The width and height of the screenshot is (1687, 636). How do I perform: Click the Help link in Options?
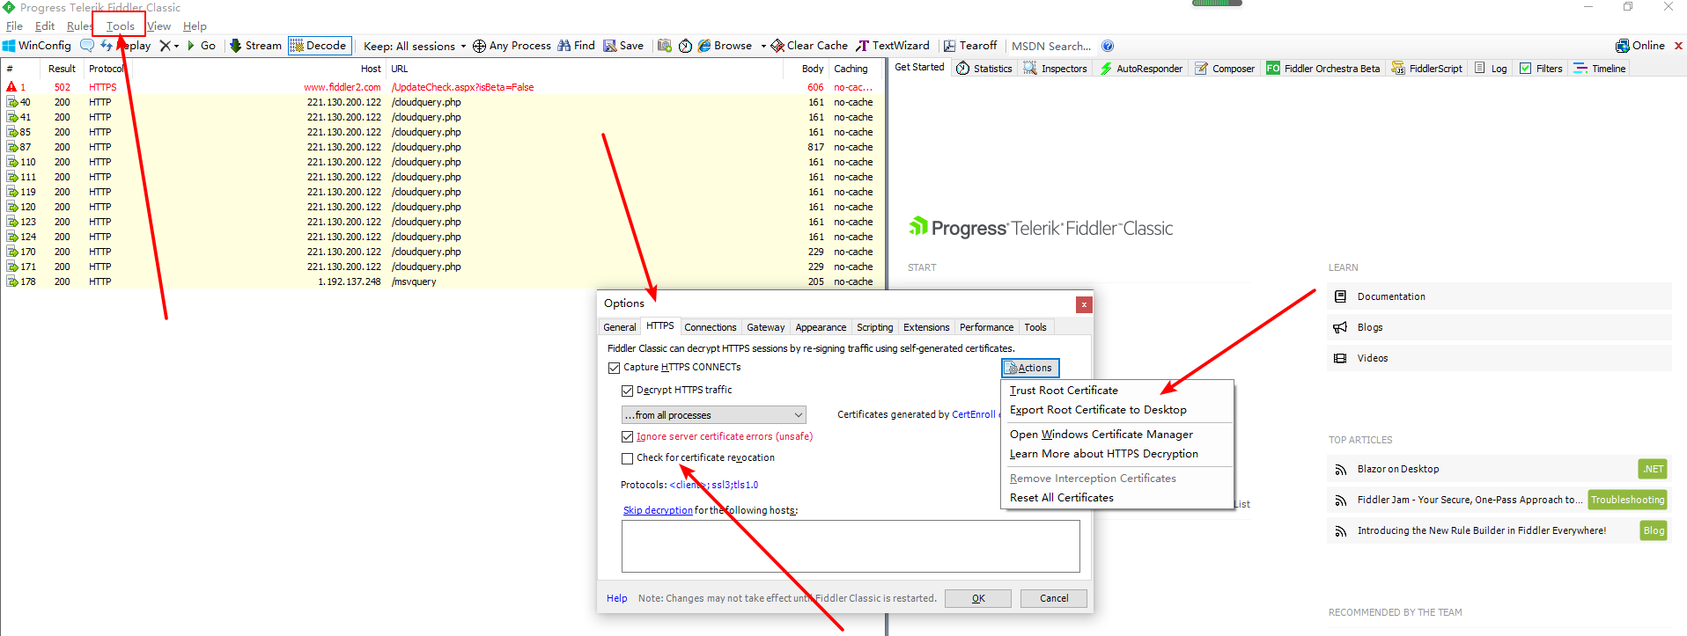(616, 598)
